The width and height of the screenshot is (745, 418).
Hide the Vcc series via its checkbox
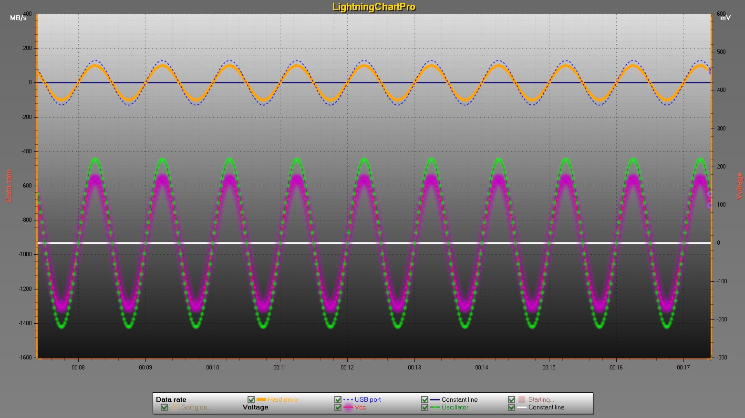(x=338, y=407)
